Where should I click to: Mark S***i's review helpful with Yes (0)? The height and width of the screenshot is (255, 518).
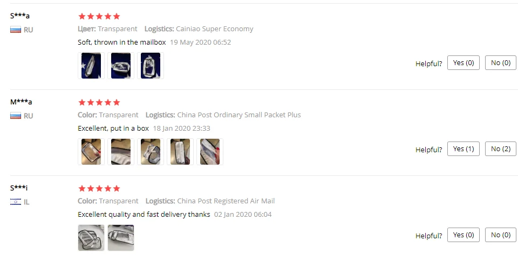coord(463,235)
